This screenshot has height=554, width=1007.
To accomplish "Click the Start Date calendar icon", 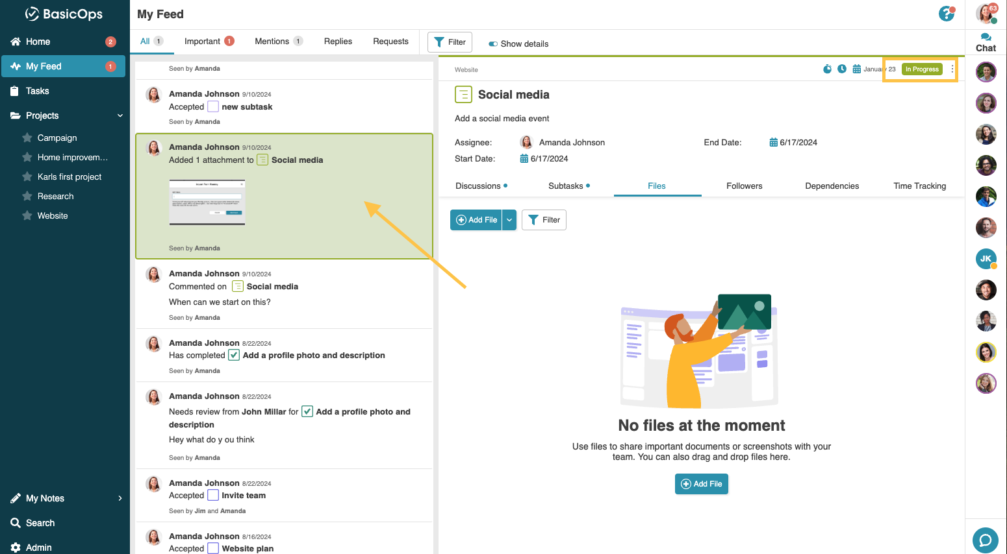I will 524,159.
